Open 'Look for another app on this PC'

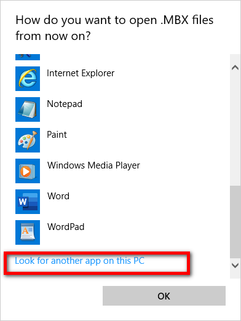coord(80,261)
